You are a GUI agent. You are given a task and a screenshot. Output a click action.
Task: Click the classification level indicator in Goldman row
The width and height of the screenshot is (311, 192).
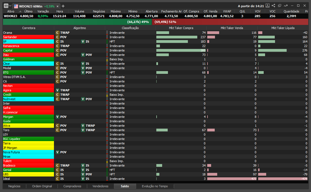107,59
